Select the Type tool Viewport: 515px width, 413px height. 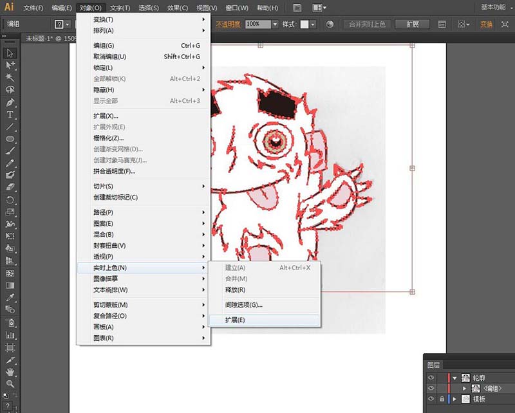point(10,115)
